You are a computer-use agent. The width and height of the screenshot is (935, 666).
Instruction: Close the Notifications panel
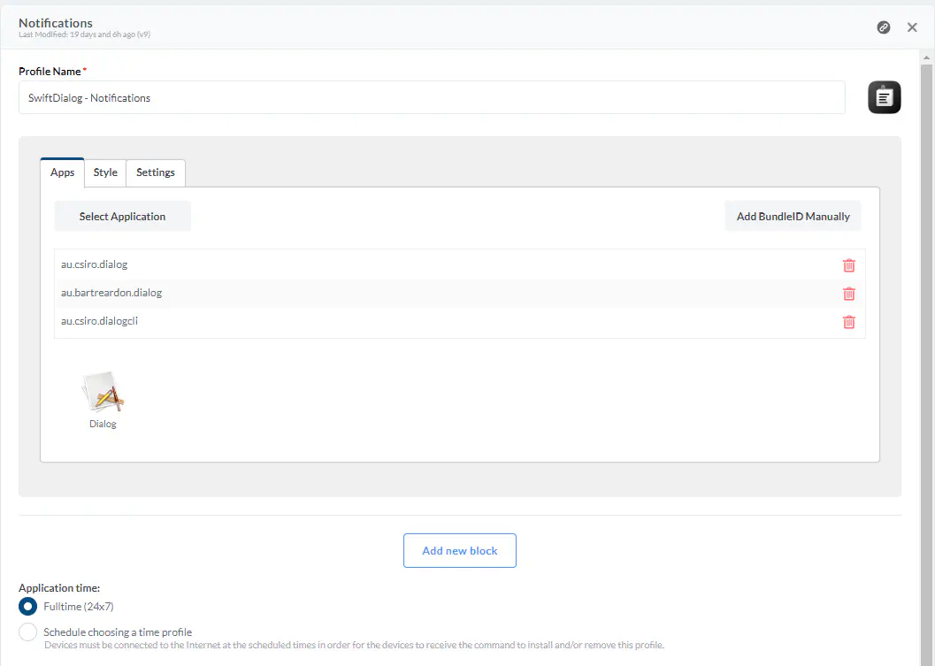pyautogui.click(x=912, y=27)
